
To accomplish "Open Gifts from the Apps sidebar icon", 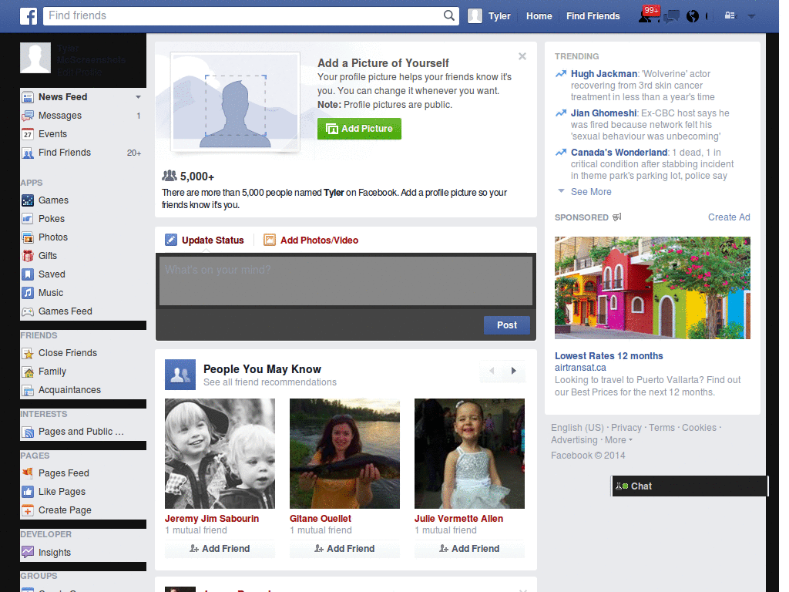I will pyautogui.click(x=26, y=255).
